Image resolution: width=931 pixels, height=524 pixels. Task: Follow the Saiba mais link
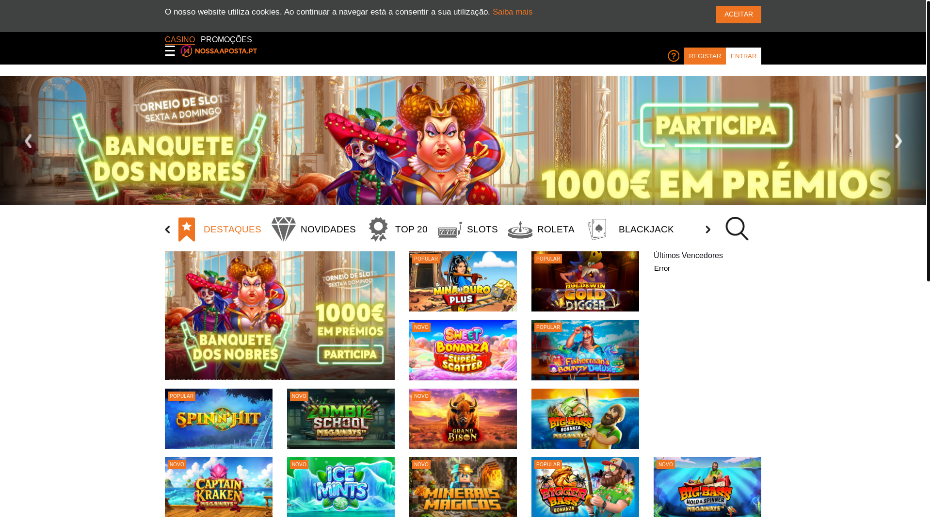513,12
